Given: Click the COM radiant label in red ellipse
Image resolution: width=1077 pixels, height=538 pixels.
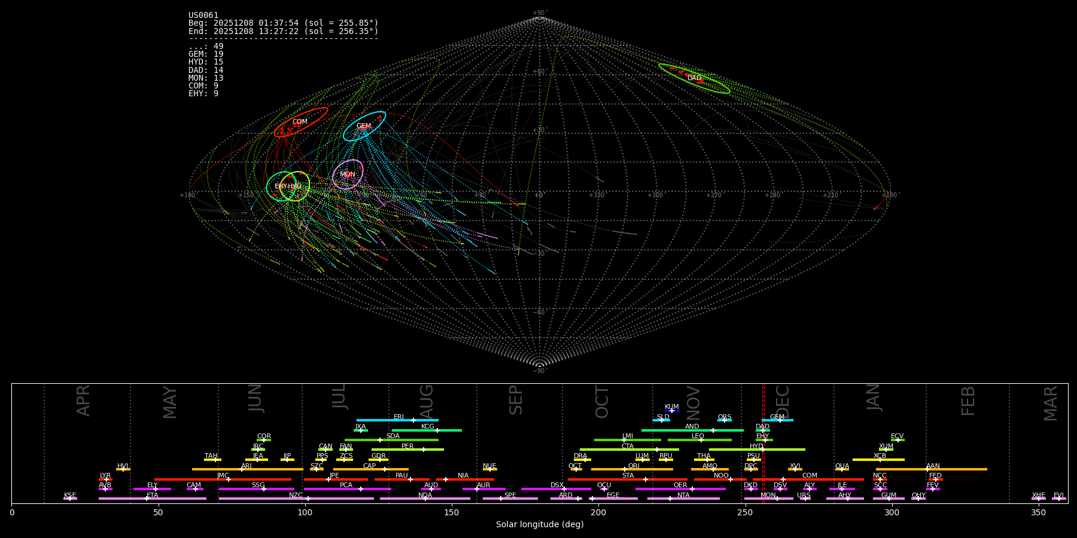Looking at the screenshot, I should pyautogui.click(x=300, y=122).
